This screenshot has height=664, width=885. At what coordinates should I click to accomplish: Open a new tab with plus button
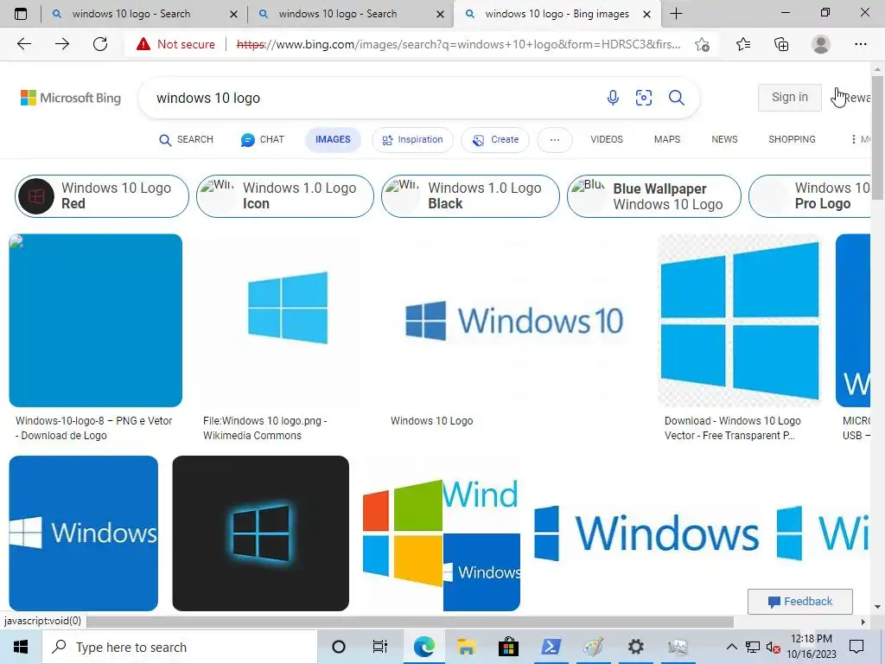pos(676,14)
